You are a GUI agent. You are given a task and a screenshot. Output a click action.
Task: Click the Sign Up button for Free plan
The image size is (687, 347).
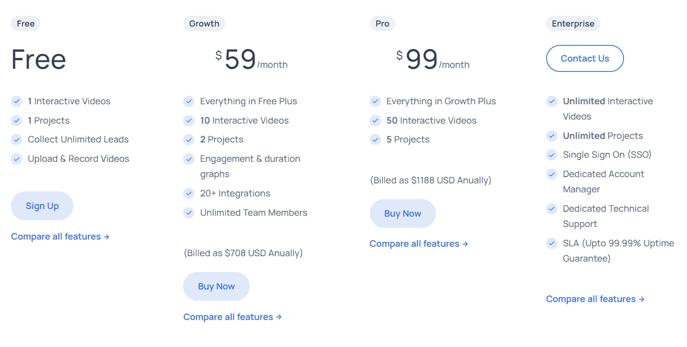point(42,206)
